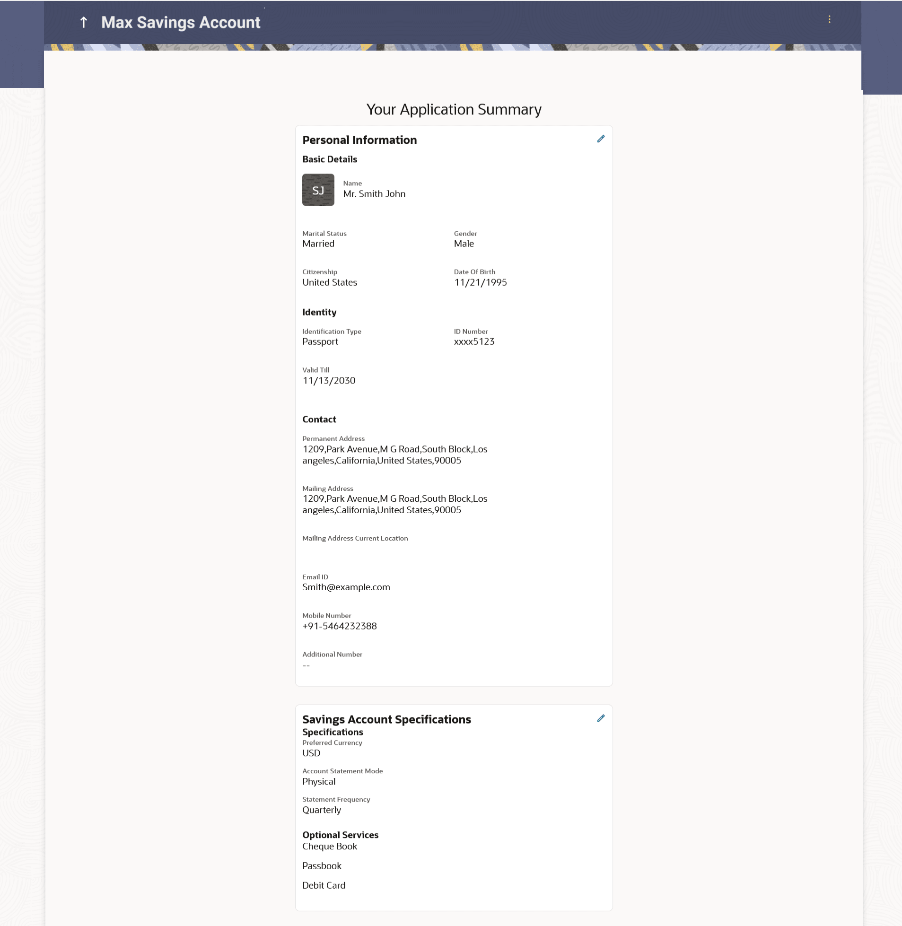902x926 pixels.
Task: Click the Mailing Address Current Location label
Action: (x=355, y=538)
